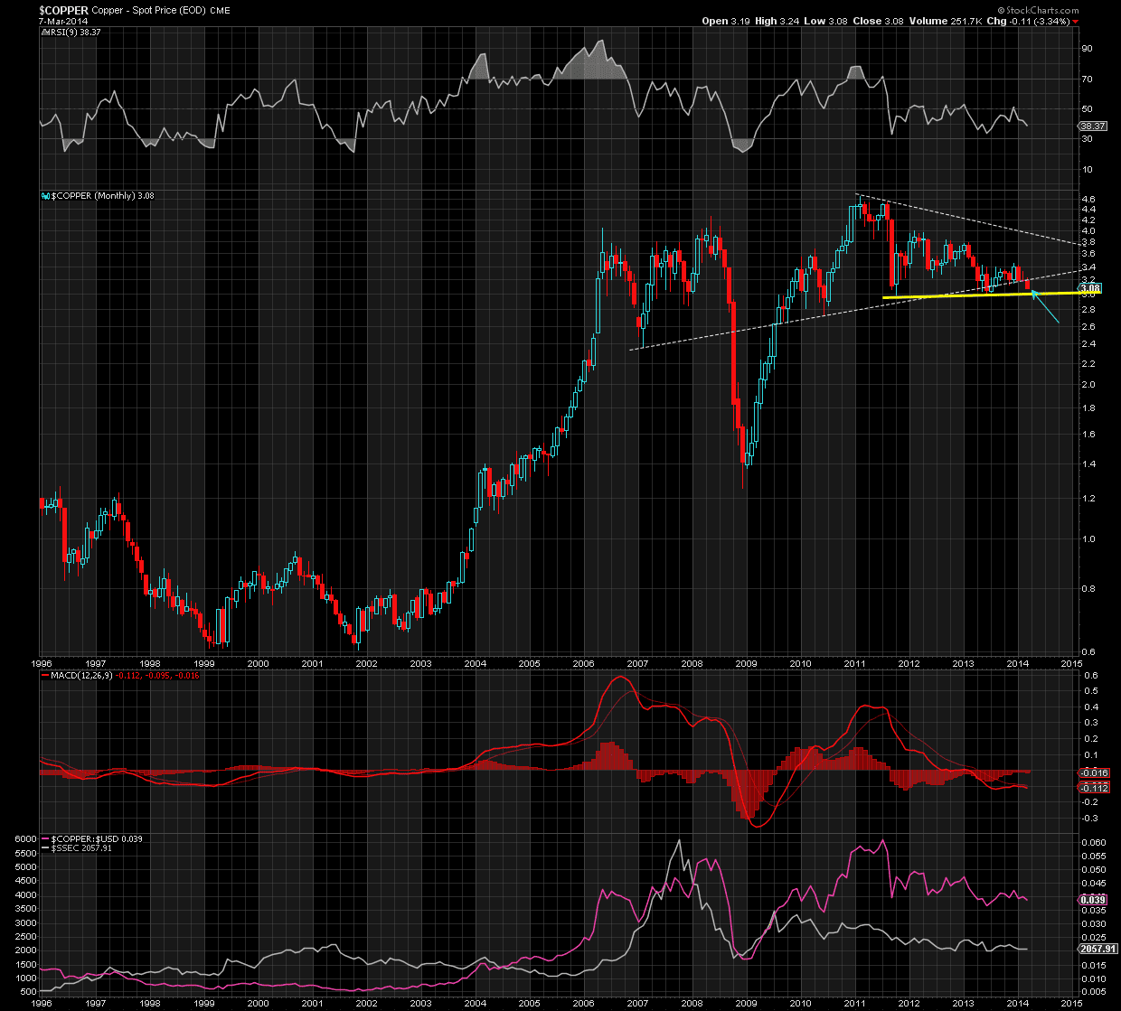Click the pink $COPPER:$USD legend marker
The height and width of the screenshot is (1011, 1121).
pyautogui.click(x=43, y=838)
